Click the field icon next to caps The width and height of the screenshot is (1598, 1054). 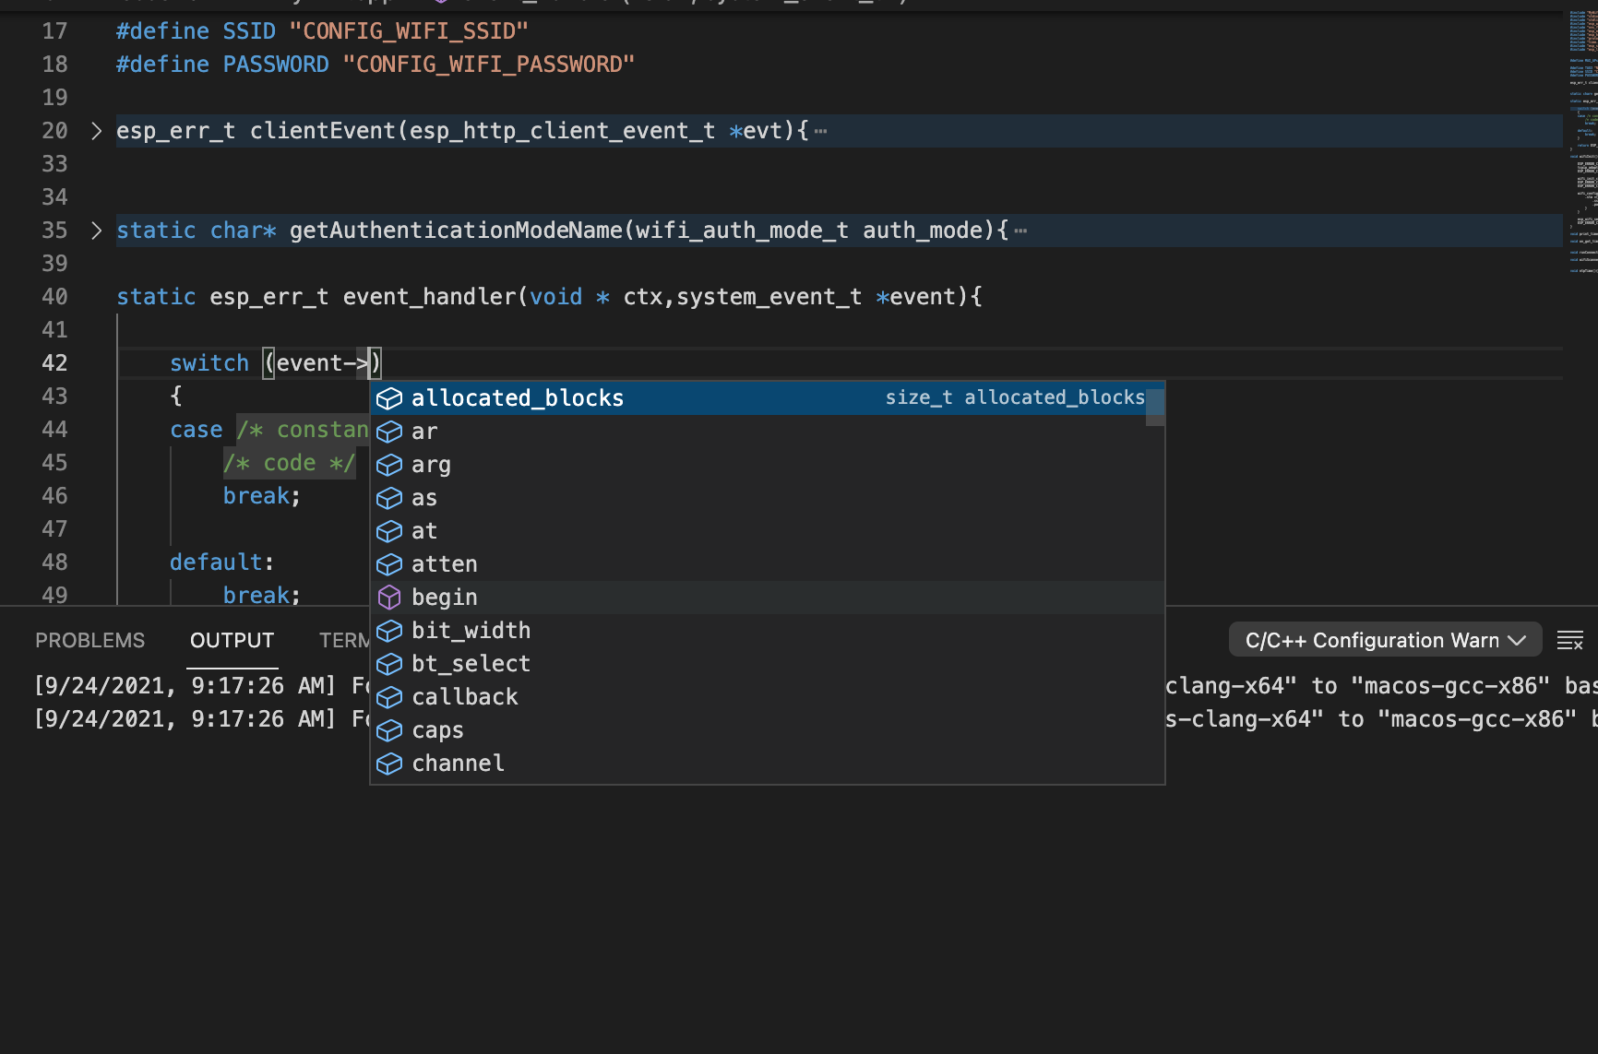[389, 730]
